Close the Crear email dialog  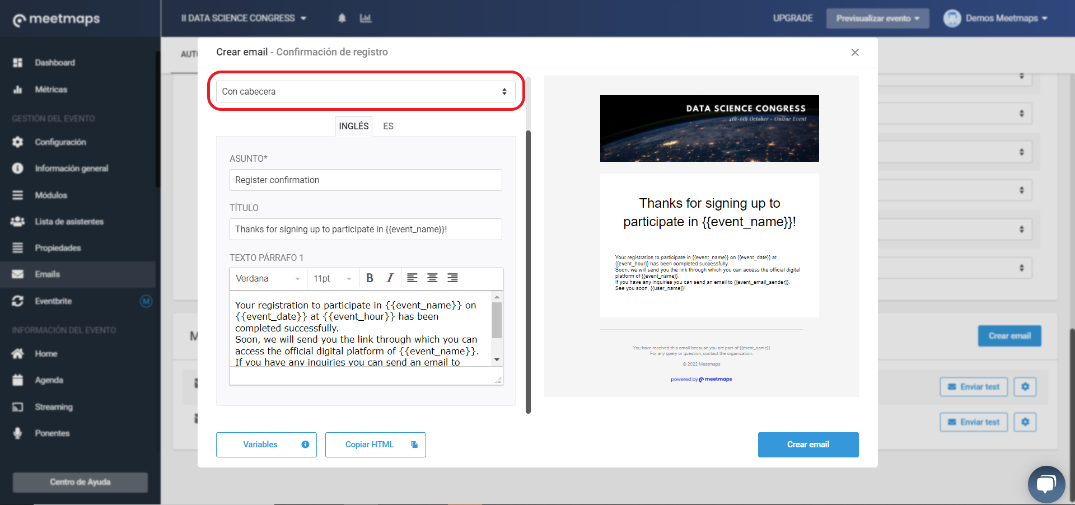pos(855,53)
